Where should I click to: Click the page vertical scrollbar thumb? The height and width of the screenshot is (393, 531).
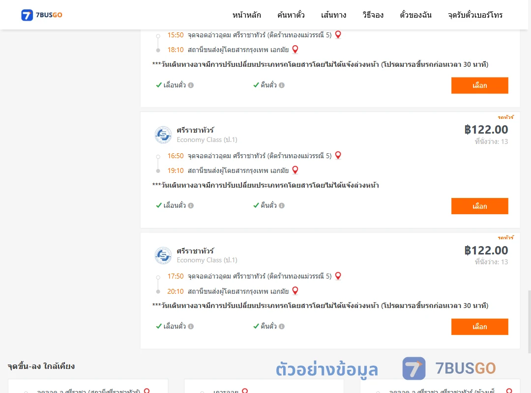coord(529,322)
